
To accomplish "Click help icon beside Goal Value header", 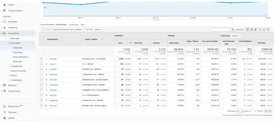I will coord(267,43).
